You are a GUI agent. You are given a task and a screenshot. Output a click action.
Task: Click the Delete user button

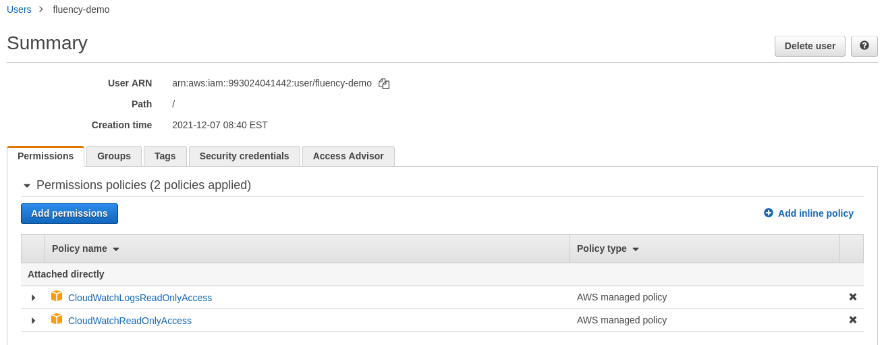click(810, 46)
